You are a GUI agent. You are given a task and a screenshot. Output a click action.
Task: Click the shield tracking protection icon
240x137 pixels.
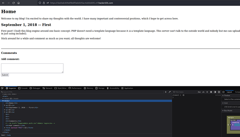click(40, 3)
